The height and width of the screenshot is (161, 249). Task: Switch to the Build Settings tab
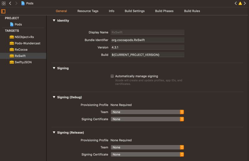pos(135,11)
